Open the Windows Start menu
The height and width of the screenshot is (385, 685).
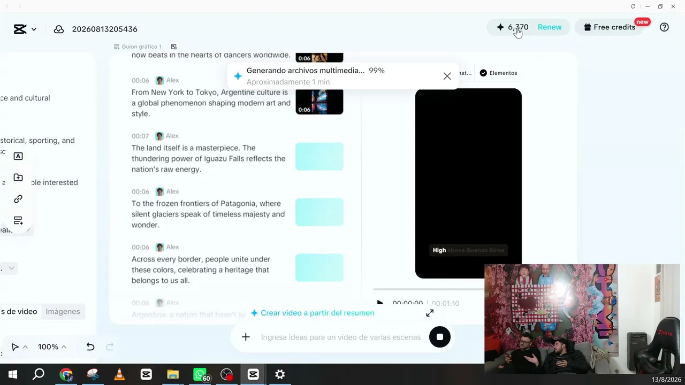[13, 374]
